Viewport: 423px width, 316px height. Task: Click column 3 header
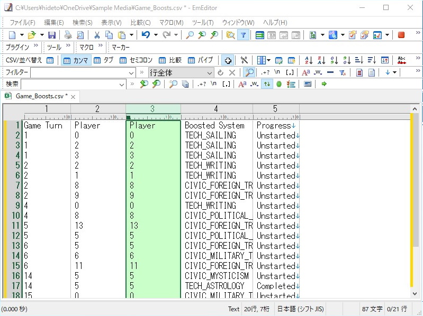(153, 109)
